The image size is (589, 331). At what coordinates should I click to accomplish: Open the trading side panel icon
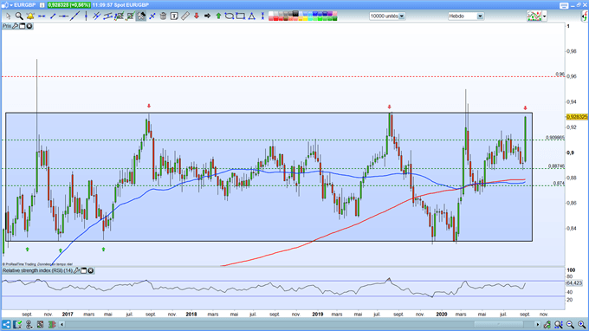(x=585, y=16)
